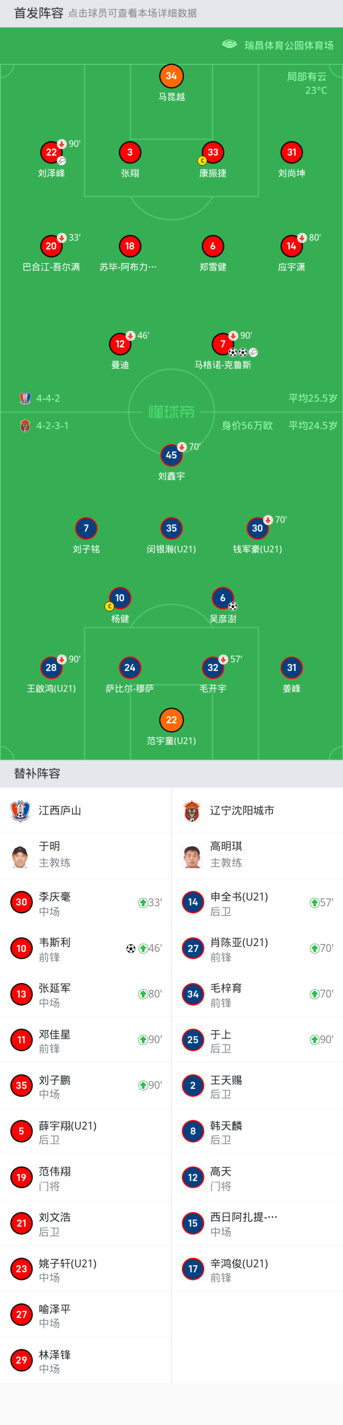Click goalkeeper 马昆越 number 34 badge
343x1425 pixels.
[171, 76]
